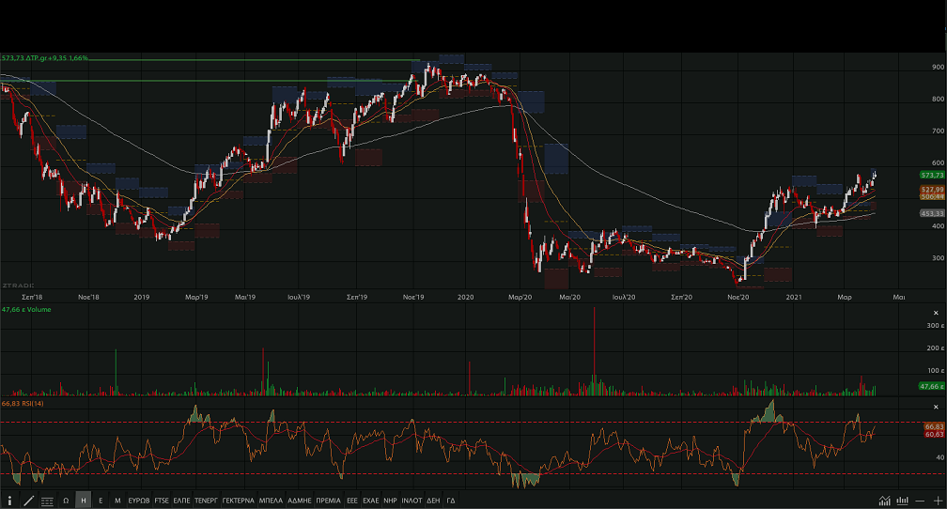Close the RSI(14) indicator panel
947x509 pixels.
tap(937, 405)
